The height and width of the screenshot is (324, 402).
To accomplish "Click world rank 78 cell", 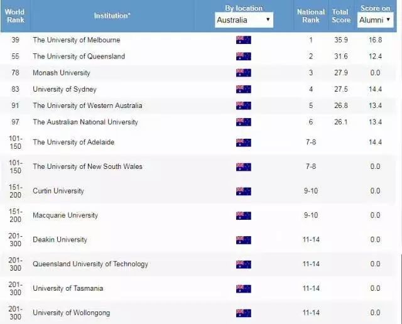I will [15, 73].
